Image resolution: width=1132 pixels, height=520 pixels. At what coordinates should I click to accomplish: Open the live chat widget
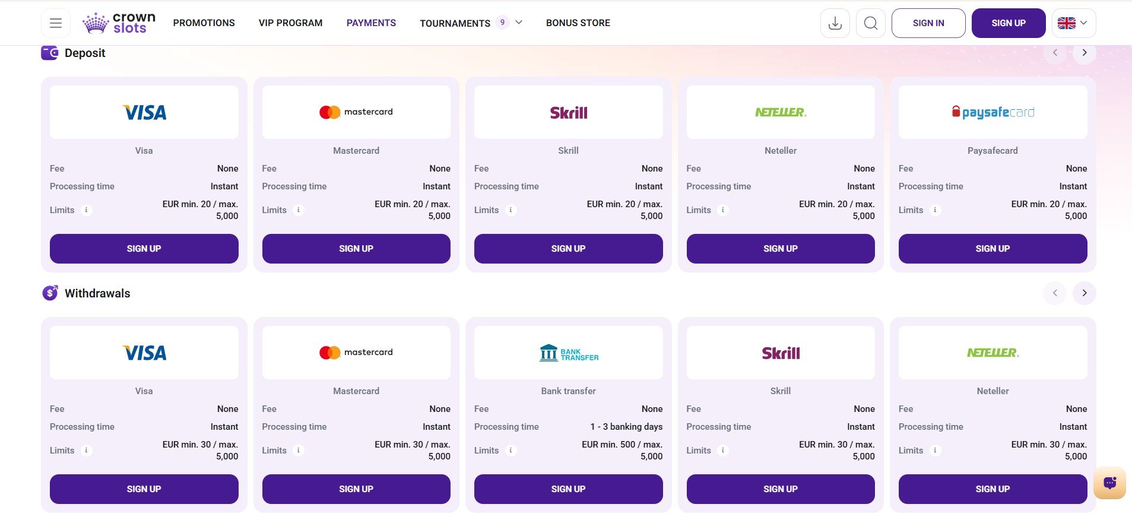pos(1109,483)
